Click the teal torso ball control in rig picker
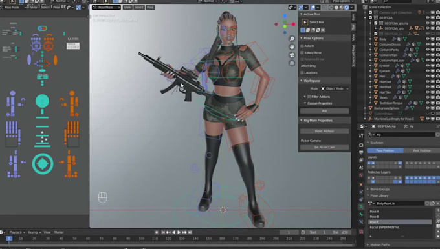Image resolution: width=440 pixels, height=249 pixels. click(42, 101)
